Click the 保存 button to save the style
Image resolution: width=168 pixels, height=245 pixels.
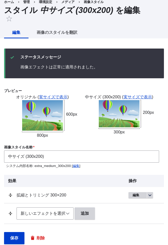pos(14,238)
